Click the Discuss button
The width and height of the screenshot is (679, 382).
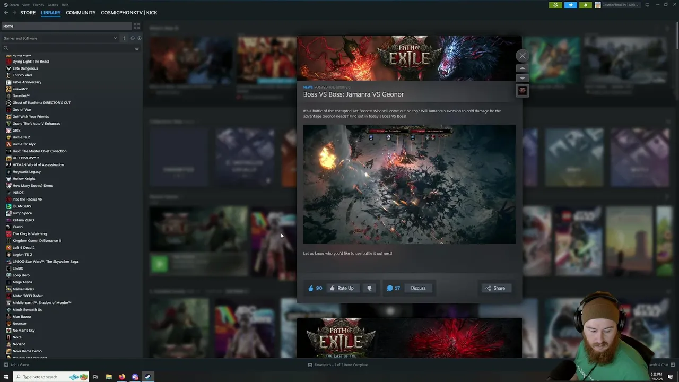point(418,288)
